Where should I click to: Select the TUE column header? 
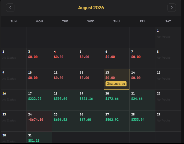(65, 21)
